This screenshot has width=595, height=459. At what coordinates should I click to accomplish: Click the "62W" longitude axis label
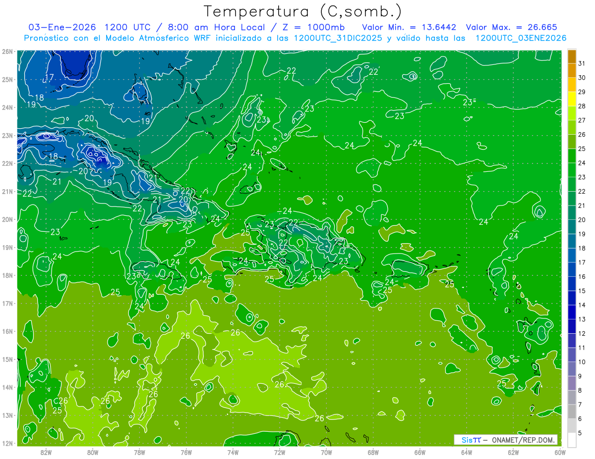pos(513,452)
